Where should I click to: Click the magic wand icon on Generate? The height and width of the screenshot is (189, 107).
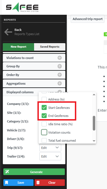click(7, 172)
